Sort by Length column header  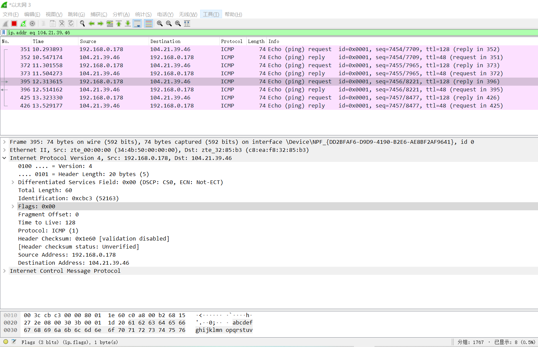pyautogui.click(x=256, y=41)
